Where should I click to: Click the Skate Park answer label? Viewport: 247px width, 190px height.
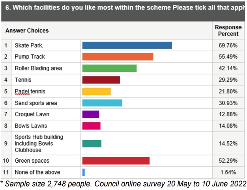tap(29, 46)
